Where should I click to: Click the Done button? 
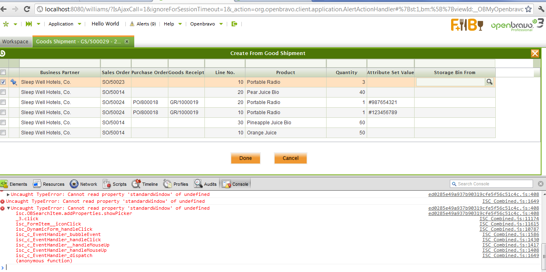pyautogui.click(x=245, y=158)
